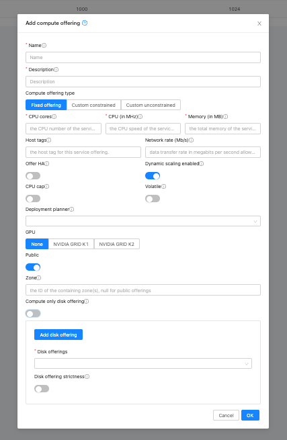Open the Deployment planner dropdown

tap(143, 221)
